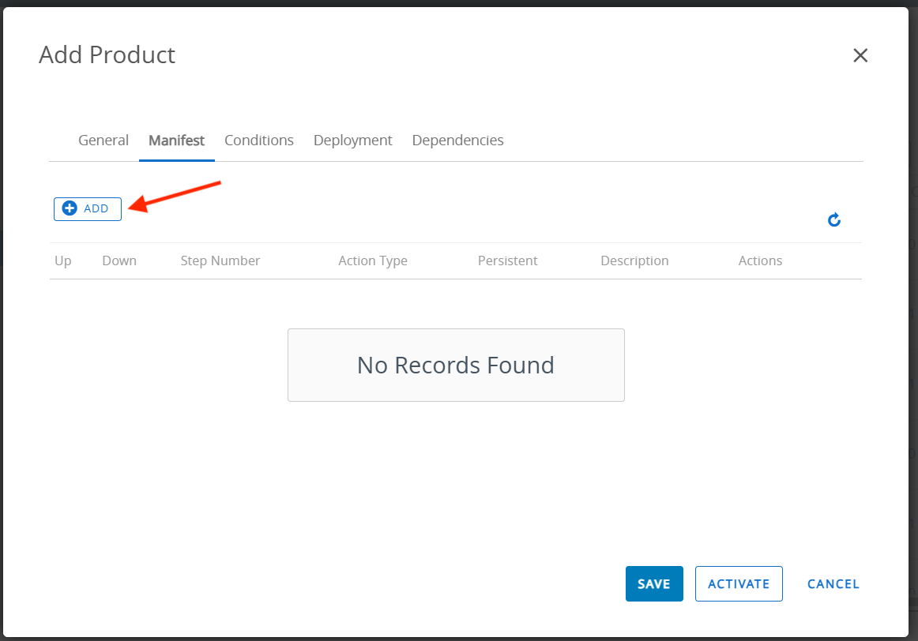Click the Step Number column header
918x641 pixels.
tap(220, 261)
